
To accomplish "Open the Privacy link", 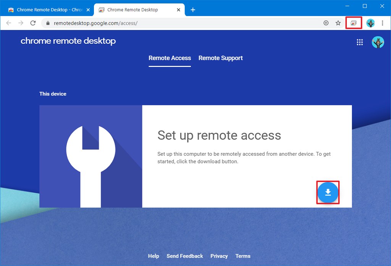I will point(219,256).
